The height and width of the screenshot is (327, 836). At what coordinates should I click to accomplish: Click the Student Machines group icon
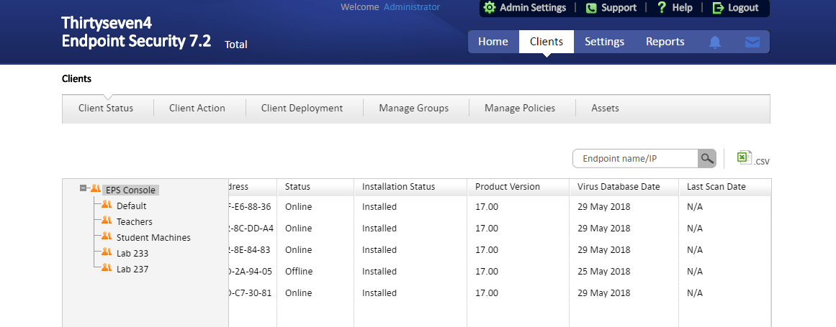(x=107, y=236)
